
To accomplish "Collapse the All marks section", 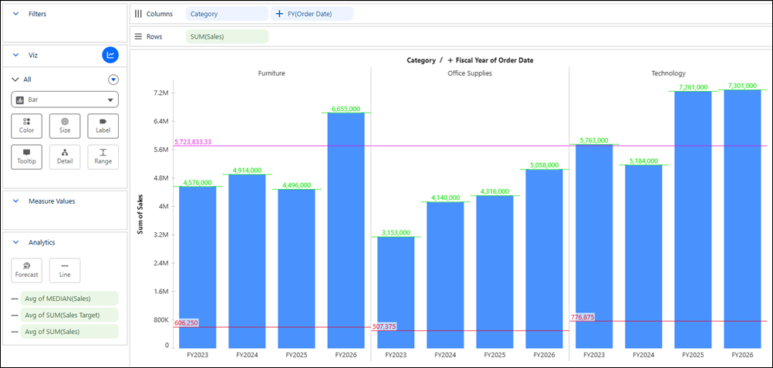I will tap(15, 79).
